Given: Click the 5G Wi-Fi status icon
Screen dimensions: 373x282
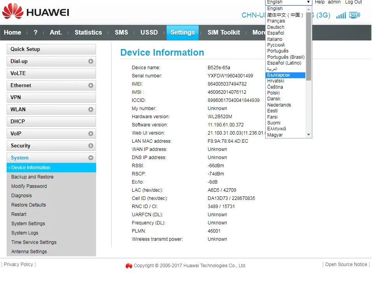Looking at the screenshot, I should [354, 15].
